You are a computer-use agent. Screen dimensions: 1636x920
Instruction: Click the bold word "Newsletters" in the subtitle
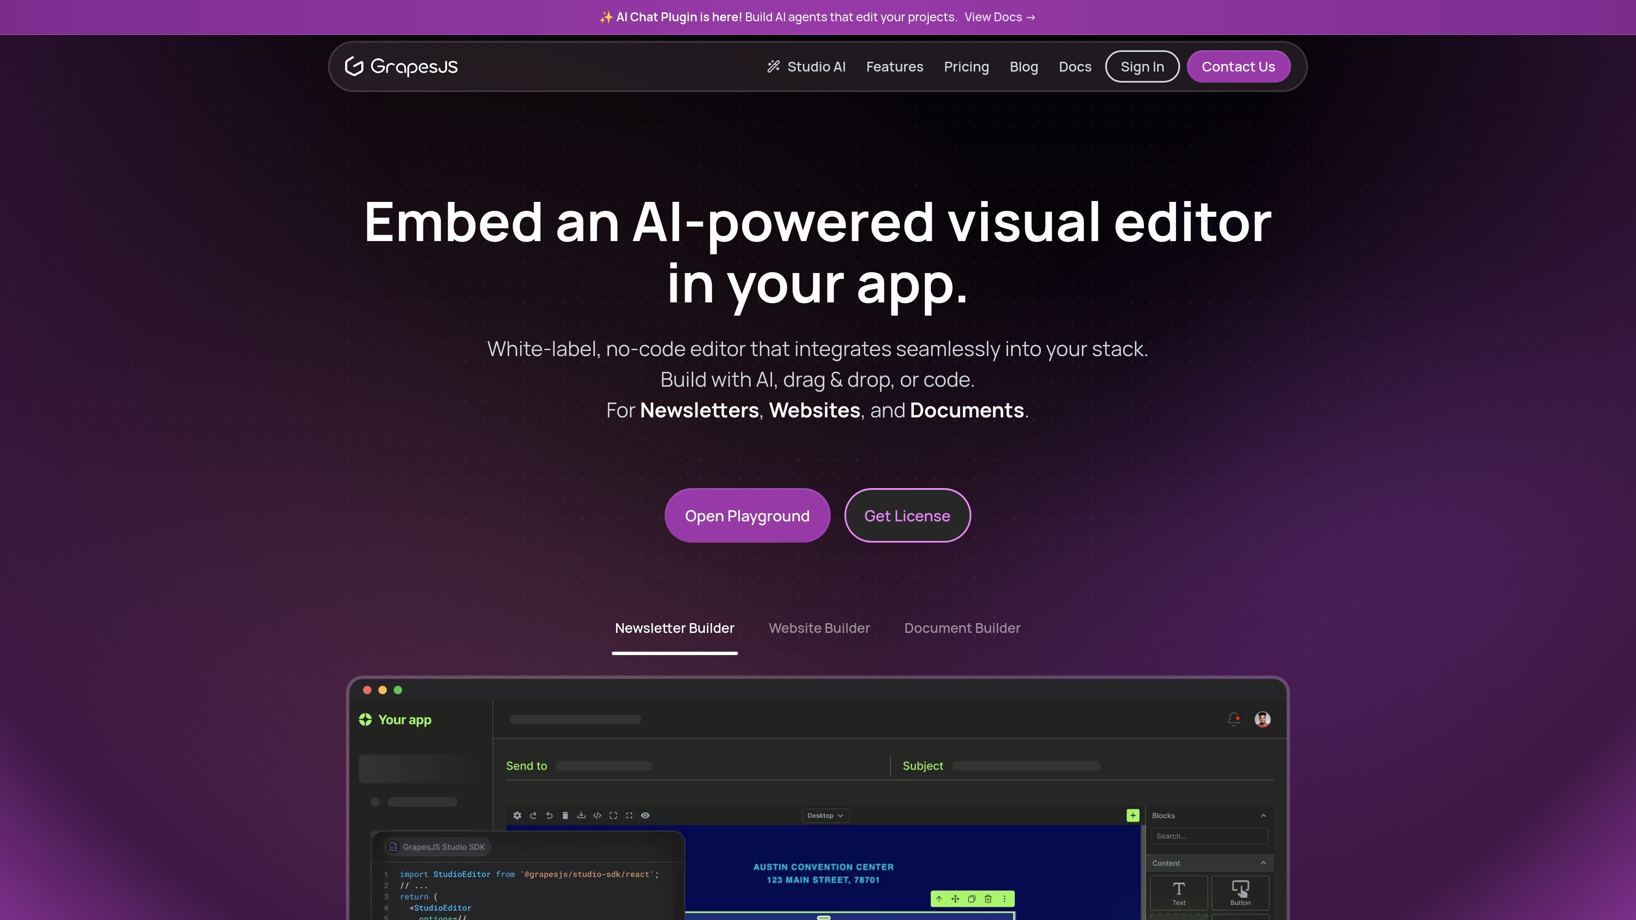(699, 410)
